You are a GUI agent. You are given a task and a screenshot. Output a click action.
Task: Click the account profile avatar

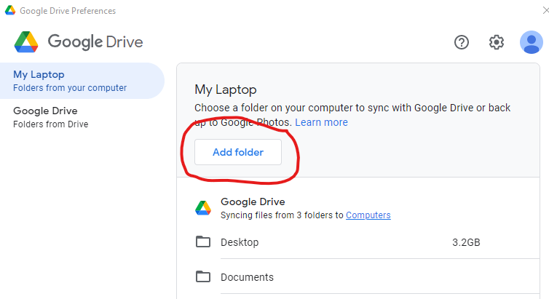pos(531,42)
